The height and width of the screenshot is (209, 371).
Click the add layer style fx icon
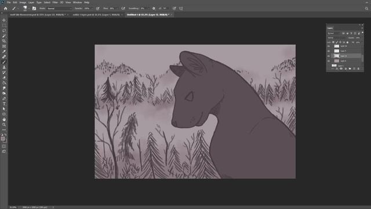(x=337, y=69)
